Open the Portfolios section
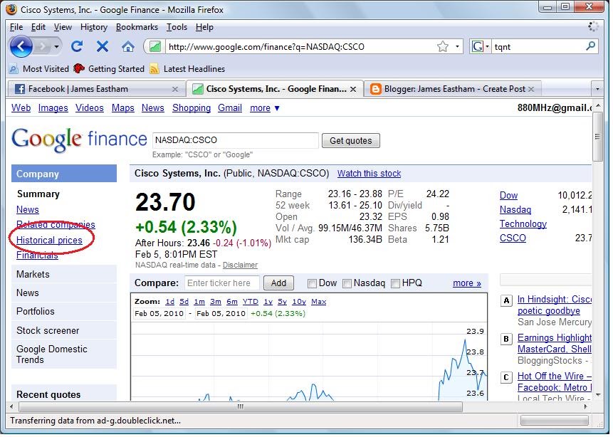Screen dimensions: 613x437 (x=64, y=312)
